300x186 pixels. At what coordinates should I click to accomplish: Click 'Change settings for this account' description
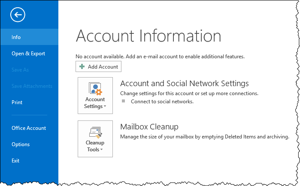(x=189, y=93)
